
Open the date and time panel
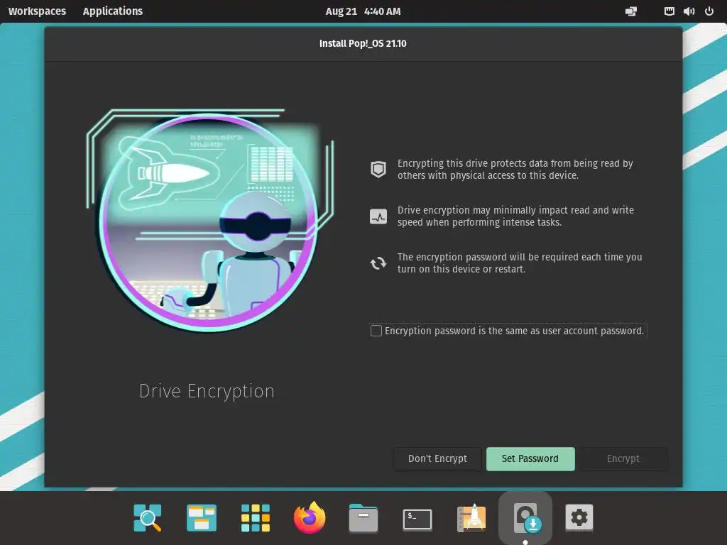[363, 11]
